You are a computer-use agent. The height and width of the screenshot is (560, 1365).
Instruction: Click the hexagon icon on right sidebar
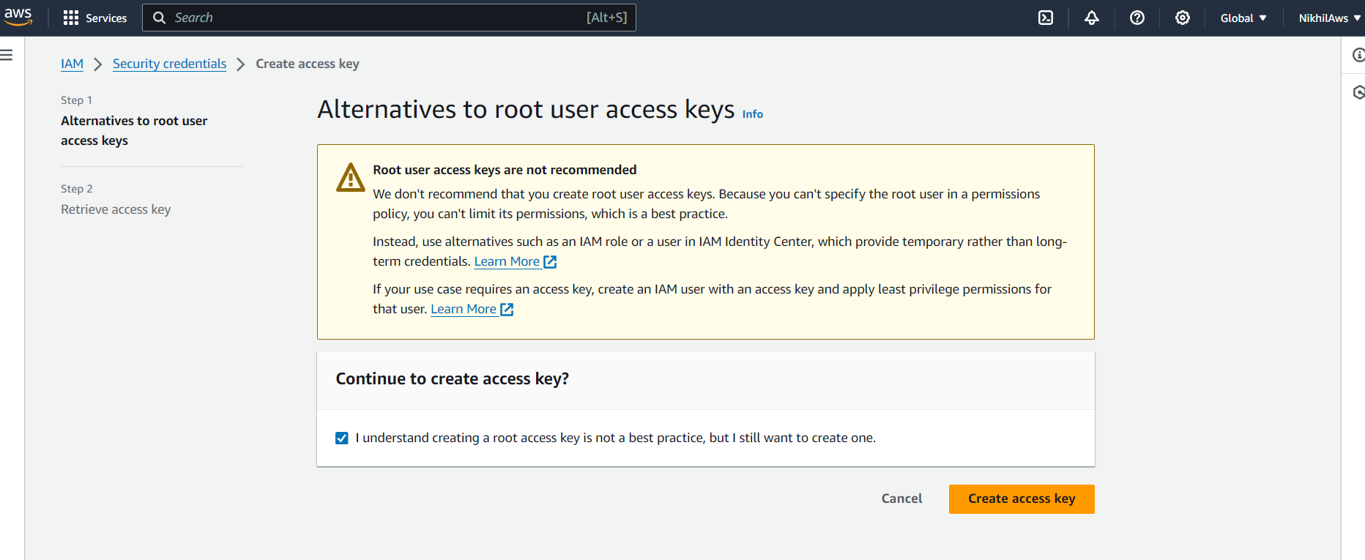[x=1358, y=92]
